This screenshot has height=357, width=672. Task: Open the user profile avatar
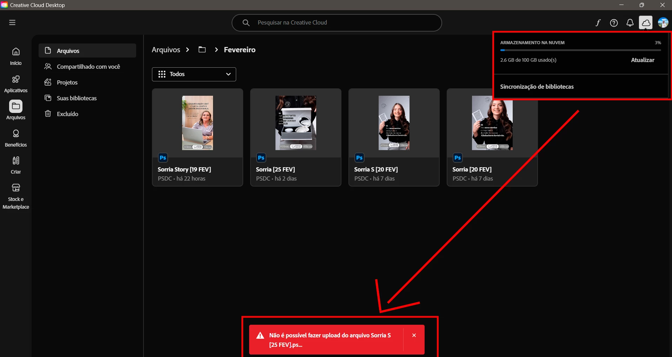(x=663, y=23)
